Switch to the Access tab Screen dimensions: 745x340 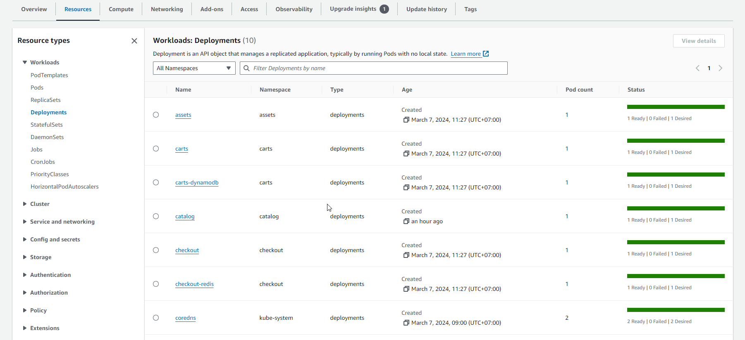(x=249, y=9)
